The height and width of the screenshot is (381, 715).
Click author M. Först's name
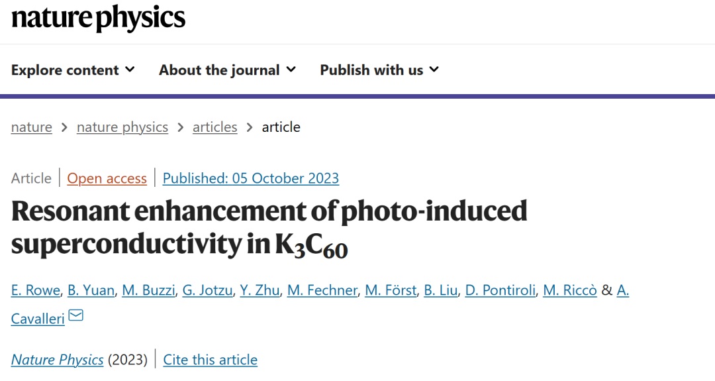390,290
